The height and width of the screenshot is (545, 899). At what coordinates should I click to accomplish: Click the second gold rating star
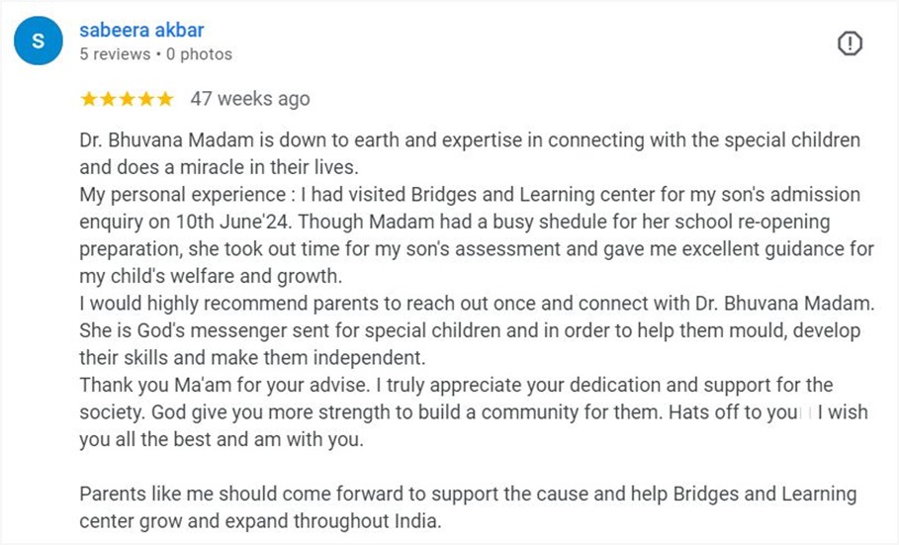(x=108, y=99)
